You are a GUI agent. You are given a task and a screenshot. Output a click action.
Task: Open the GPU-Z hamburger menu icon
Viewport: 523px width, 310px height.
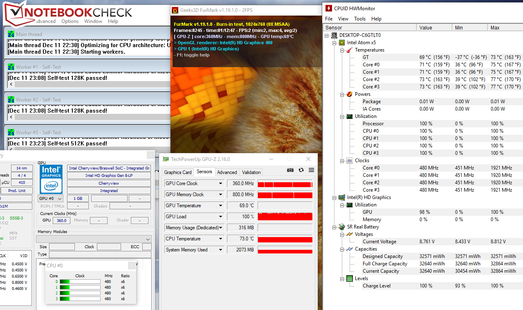(x=311, y=170)
